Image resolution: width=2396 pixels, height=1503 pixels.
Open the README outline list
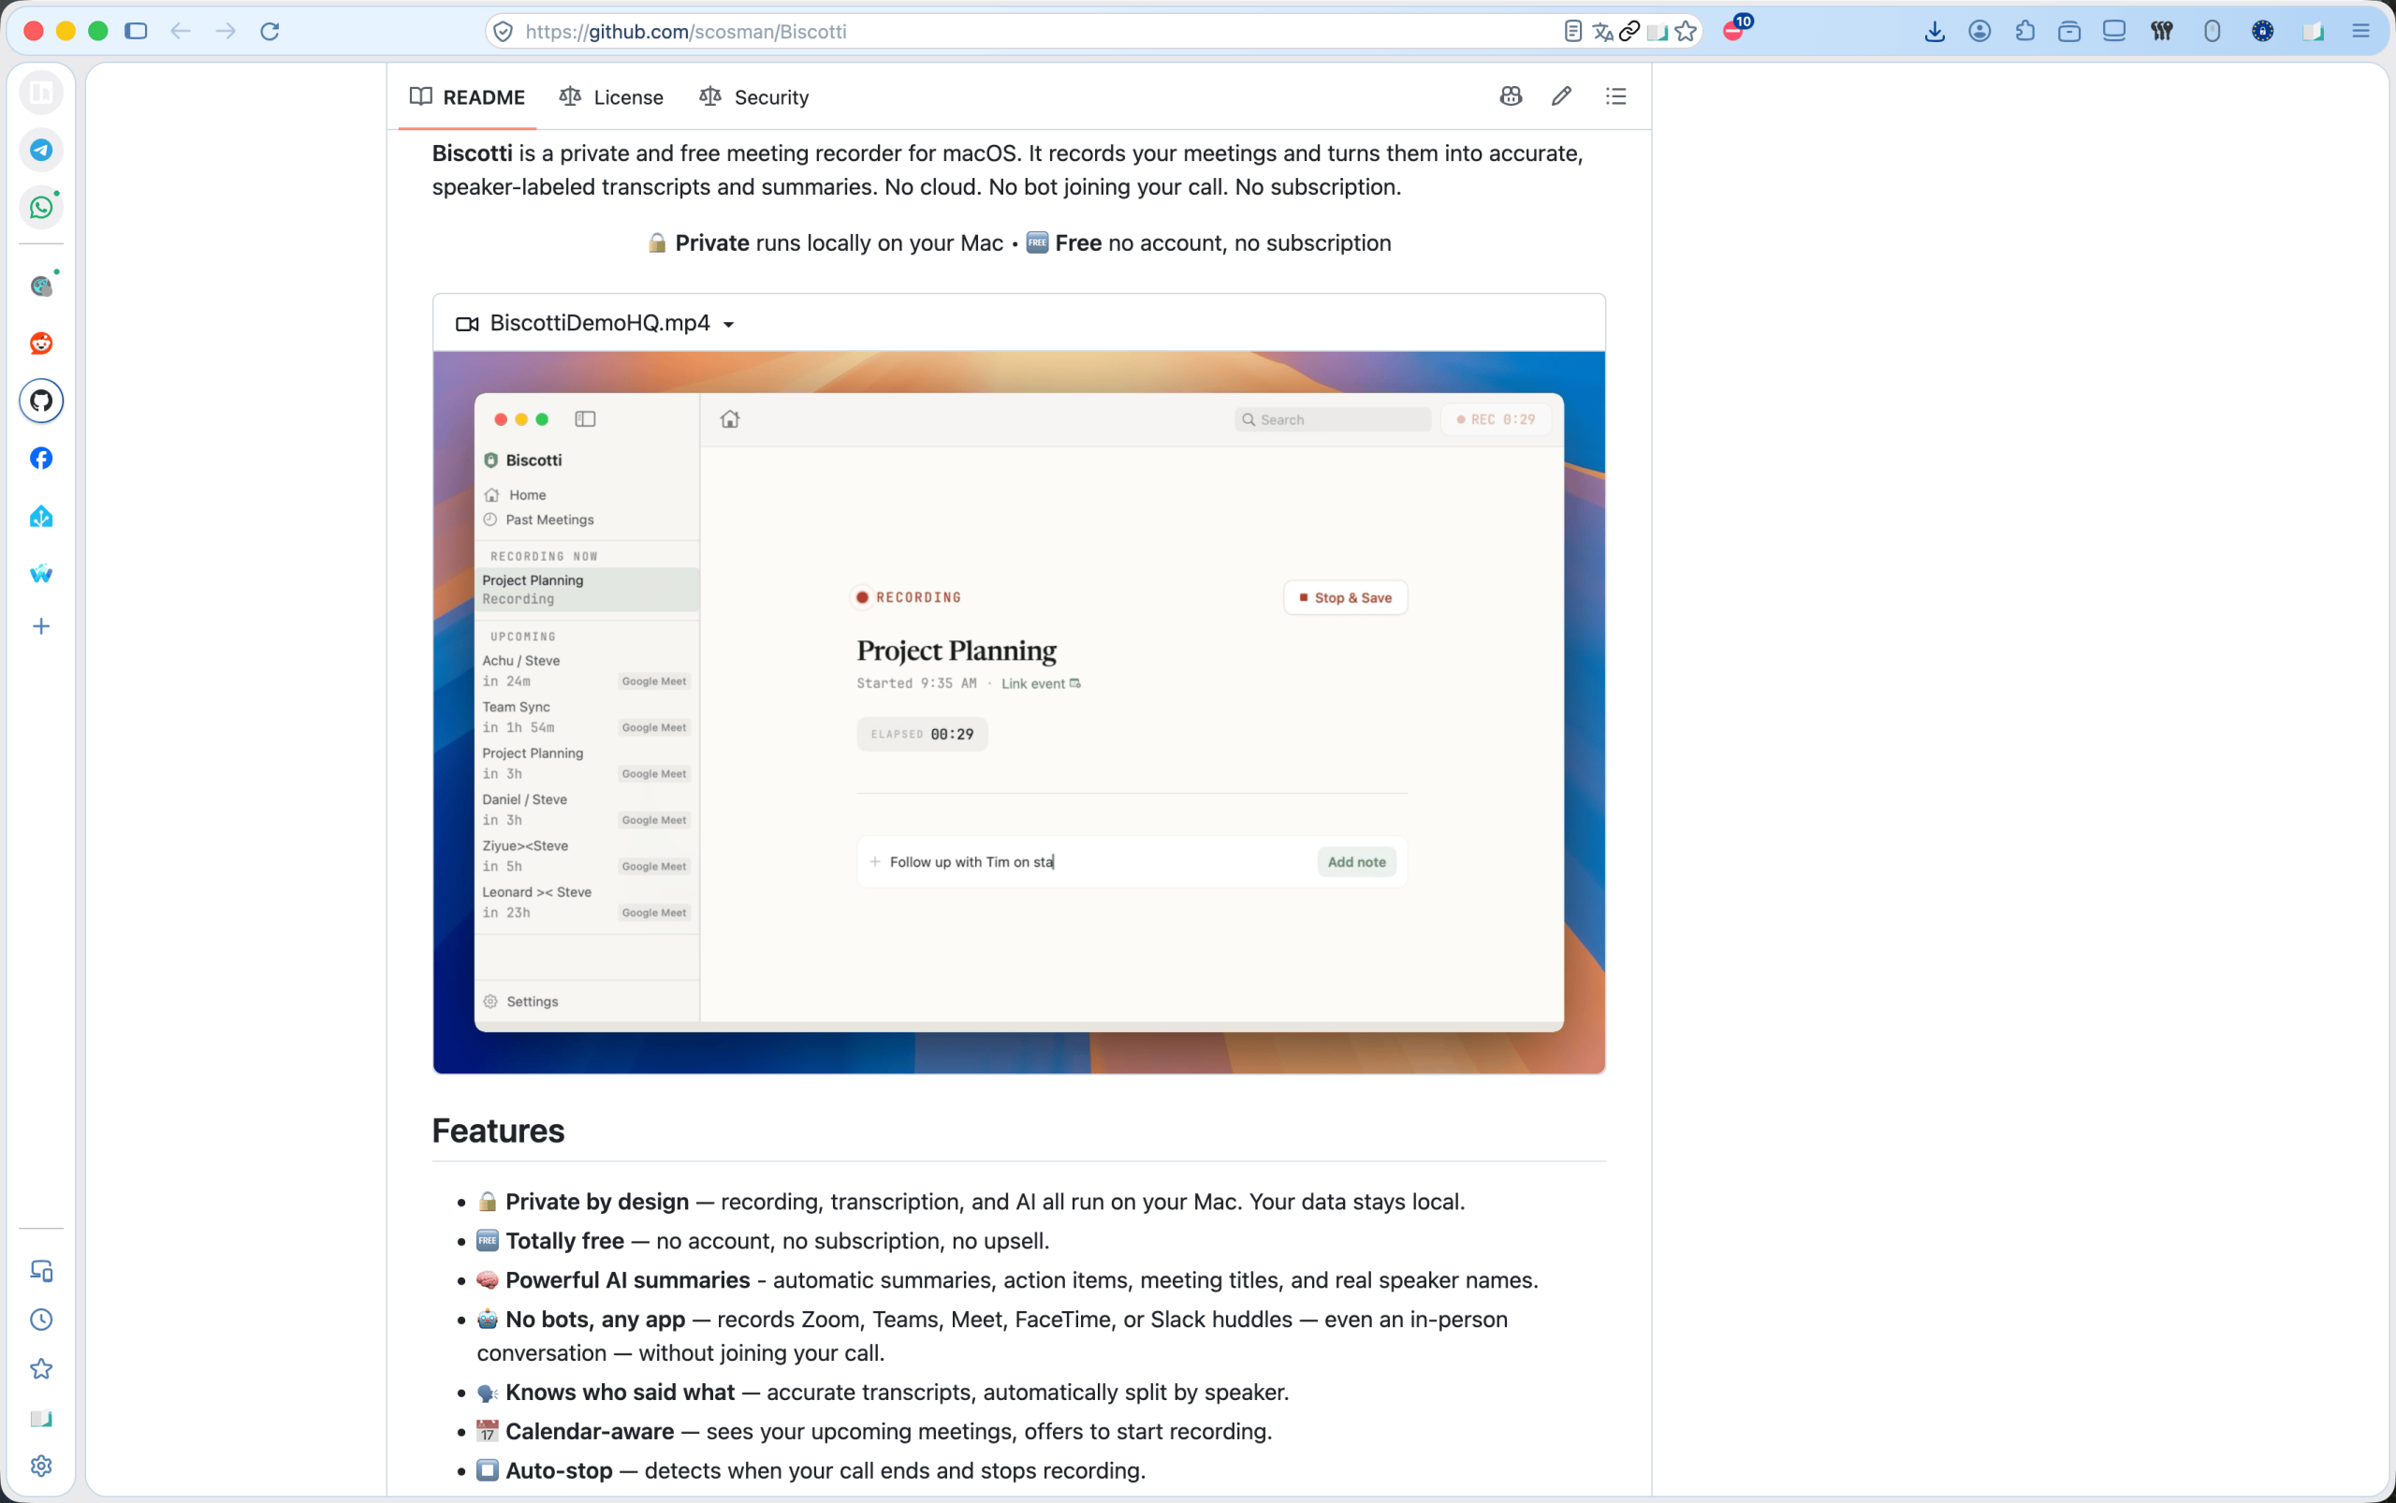point(1615,96)
